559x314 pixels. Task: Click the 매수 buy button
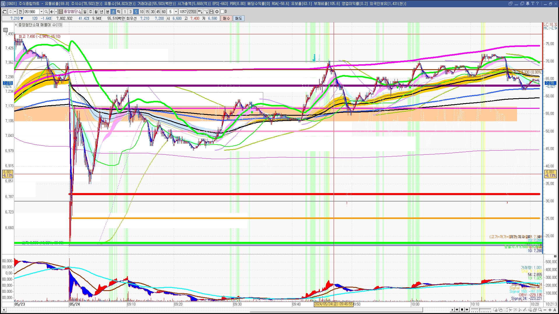(x=227, y=18)
